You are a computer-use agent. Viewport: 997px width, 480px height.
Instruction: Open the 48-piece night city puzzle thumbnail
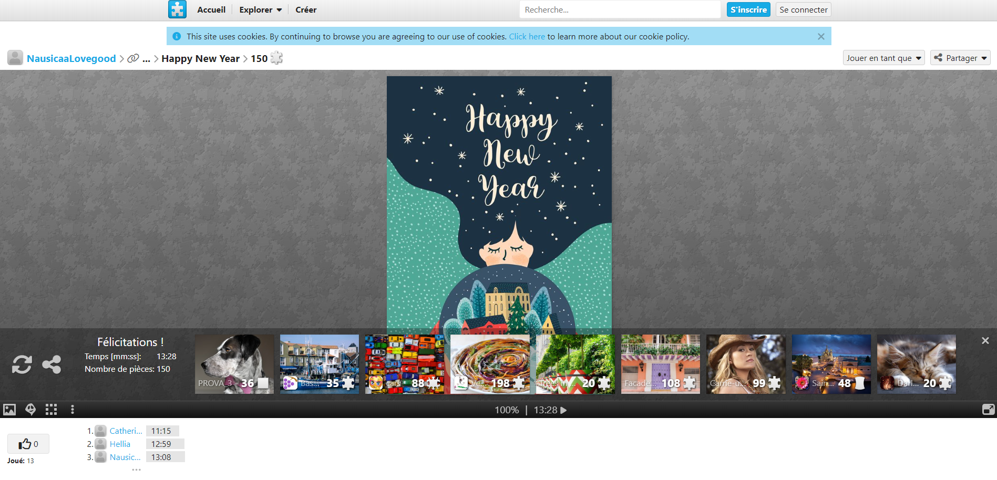point(831,364)
